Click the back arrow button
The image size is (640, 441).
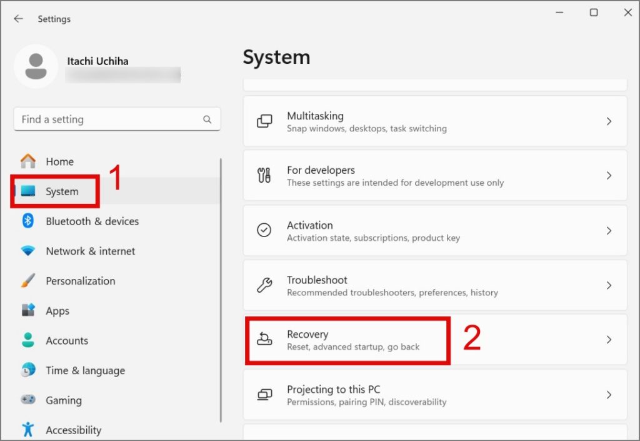[x=17, y=19]
